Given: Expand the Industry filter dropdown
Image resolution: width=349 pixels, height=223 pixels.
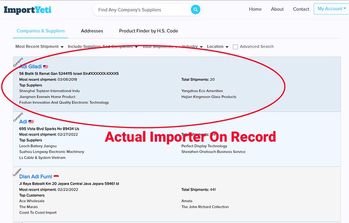Looking at the screenshot, I should click(192, 47).
